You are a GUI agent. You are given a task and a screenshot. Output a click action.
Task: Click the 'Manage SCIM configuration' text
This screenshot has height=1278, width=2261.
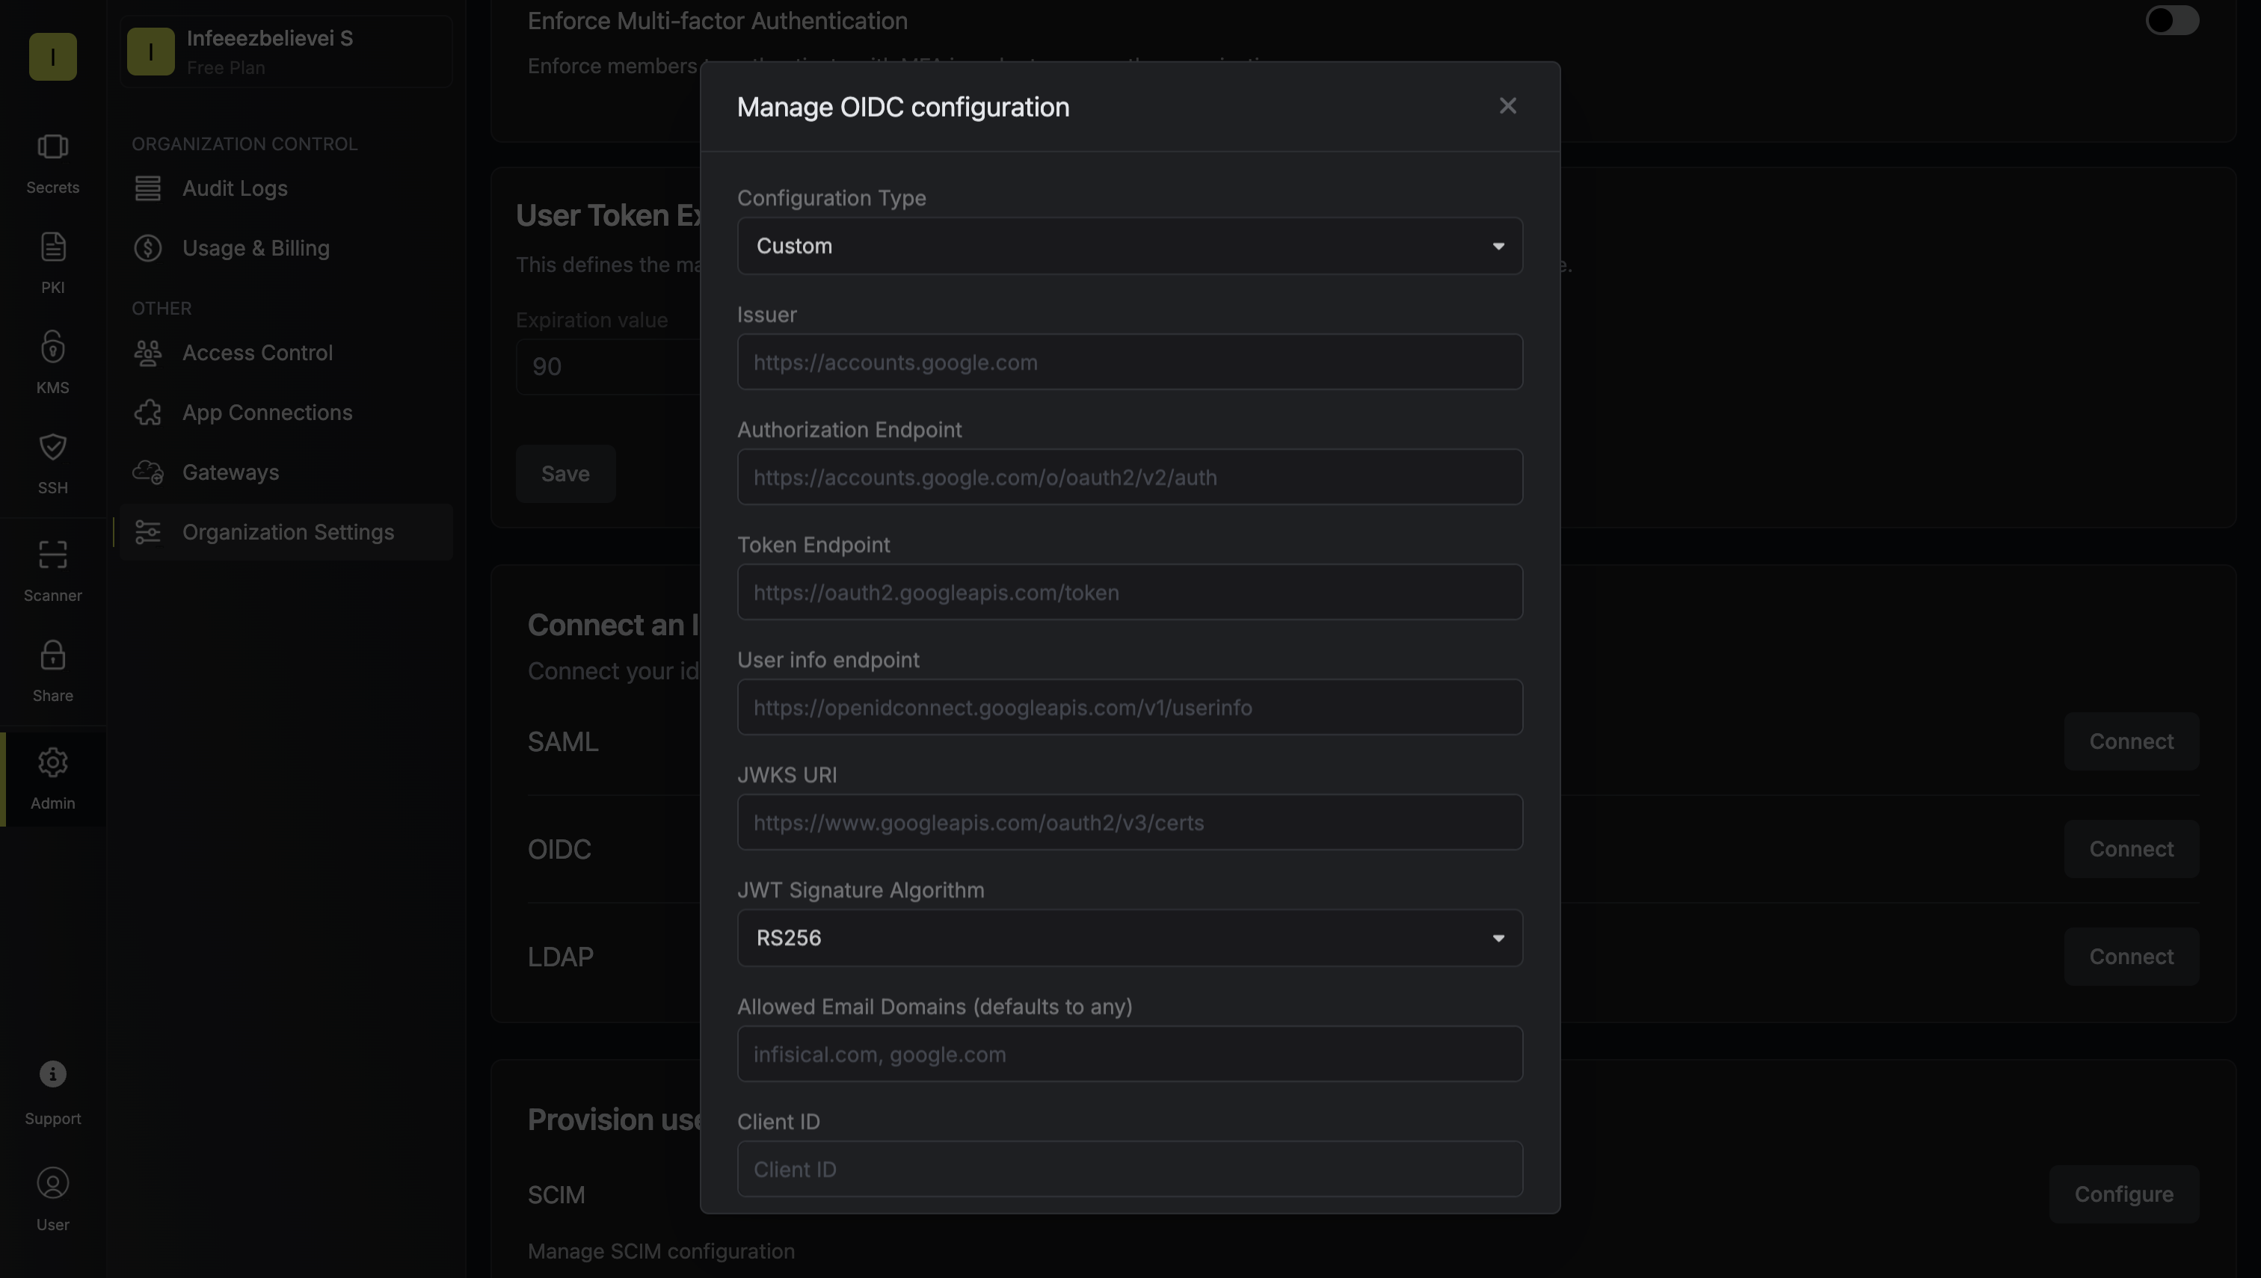[661, 1251]
